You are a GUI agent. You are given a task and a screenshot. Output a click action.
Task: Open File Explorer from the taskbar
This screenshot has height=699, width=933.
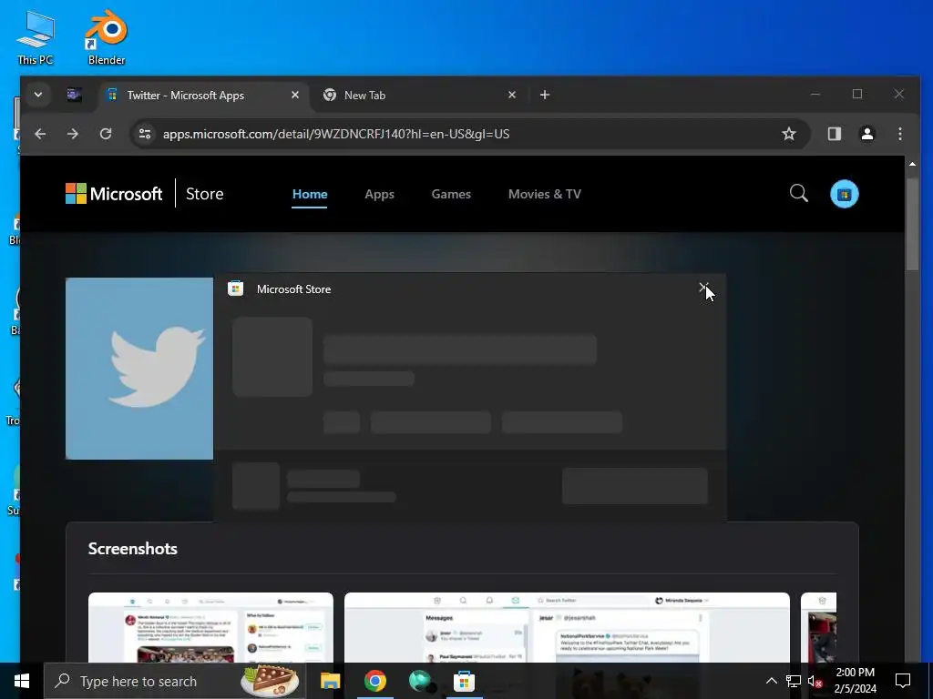[x=330, y=681]
